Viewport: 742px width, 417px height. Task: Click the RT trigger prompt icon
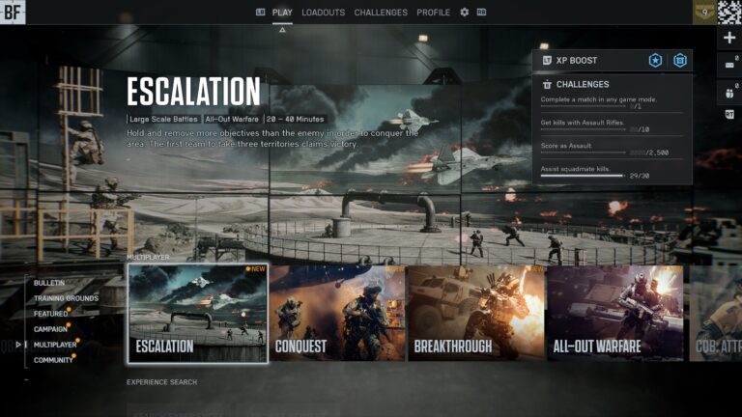pos(729,114)
